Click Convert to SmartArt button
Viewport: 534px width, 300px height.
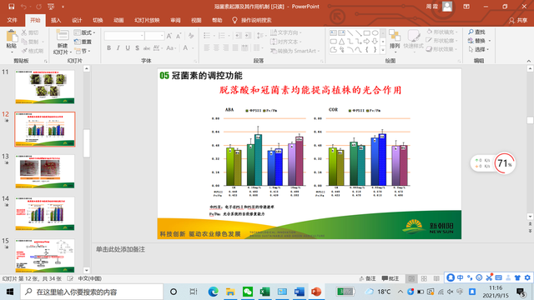295,51
